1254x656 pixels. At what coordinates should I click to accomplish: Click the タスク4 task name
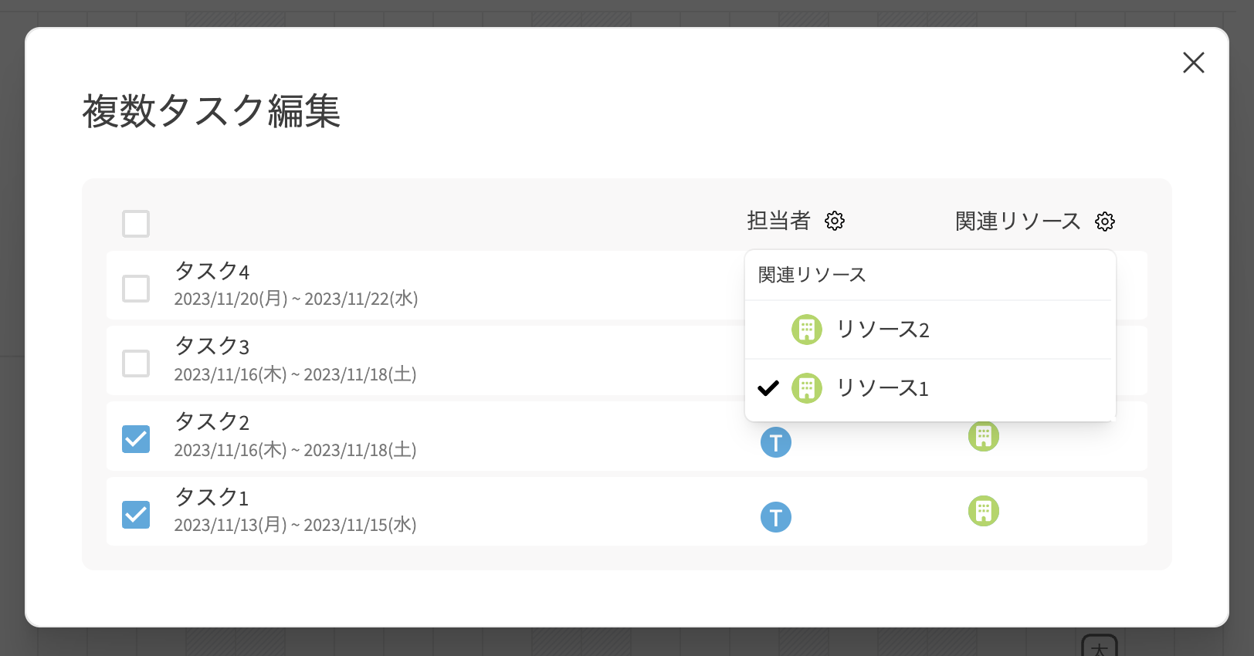[x=212, y=272]
